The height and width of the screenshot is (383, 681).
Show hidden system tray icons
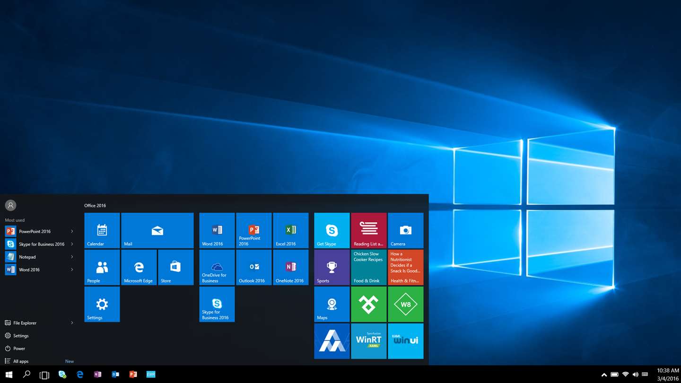(604, 374)
